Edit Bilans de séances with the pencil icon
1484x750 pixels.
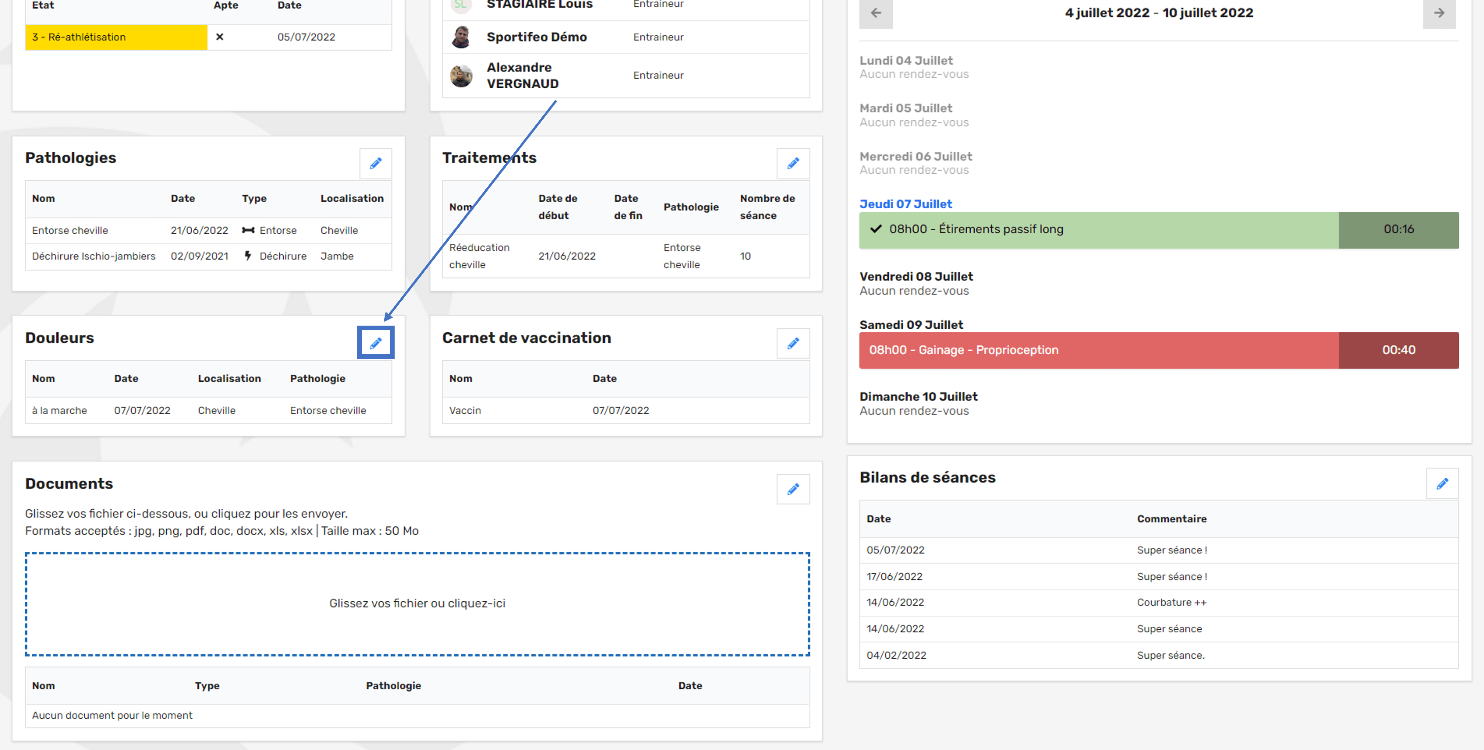pos(1442,483)
